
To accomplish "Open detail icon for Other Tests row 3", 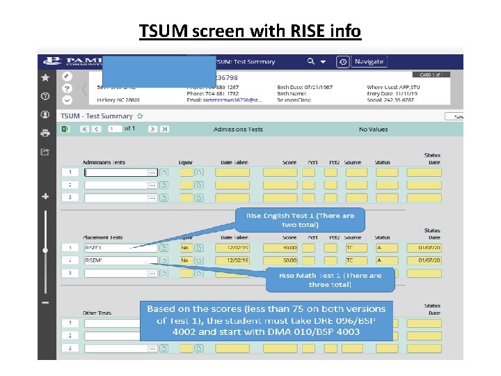I will [x=164, y=349].
